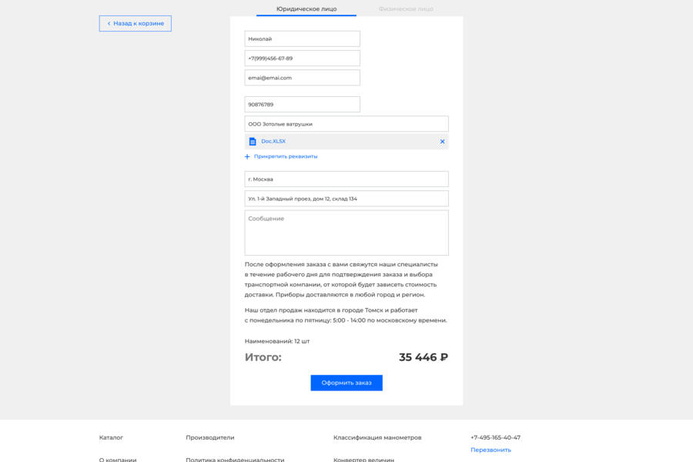This screenshot has height=462, width=693.
Task: Select the company field ООО Зотолые ватрушки
Action: point(346,123)
